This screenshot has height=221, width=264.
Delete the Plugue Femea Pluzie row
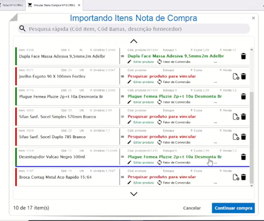click(243, 97)
